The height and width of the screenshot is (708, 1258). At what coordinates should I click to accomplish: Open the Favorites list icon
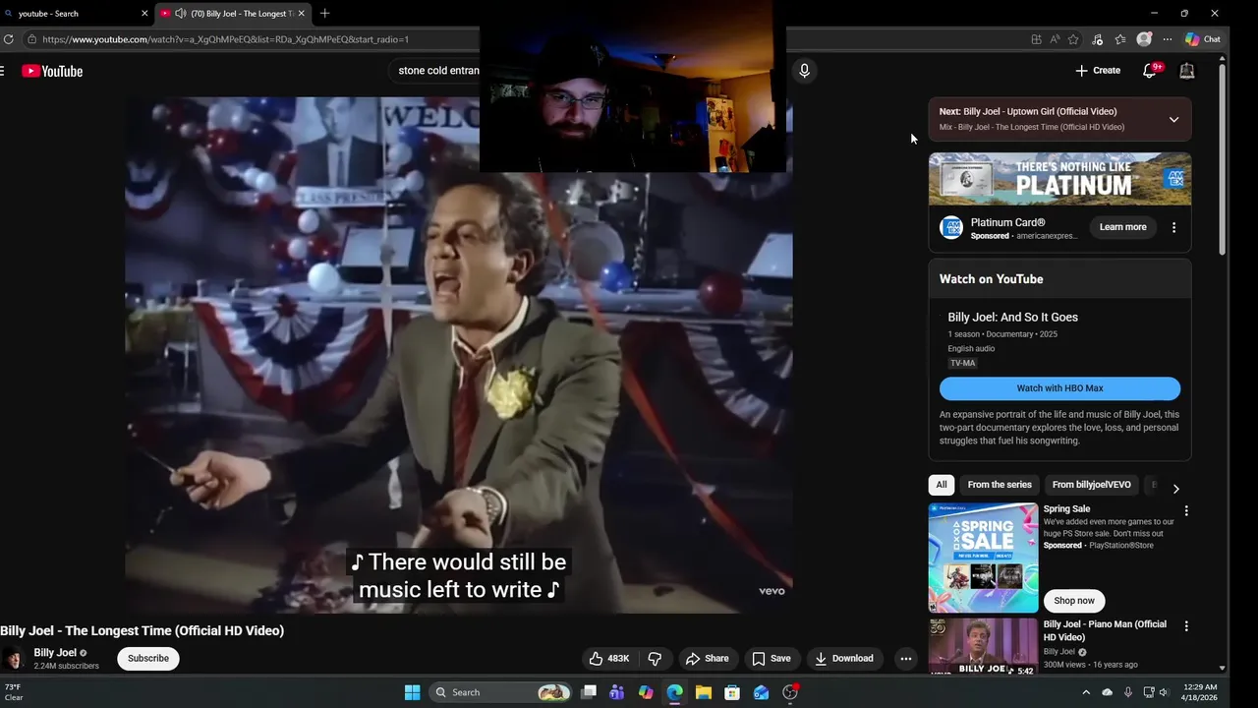click(1119, 39)
